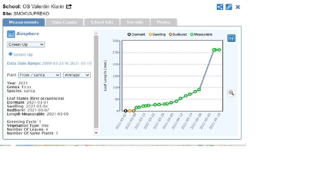Click the magnifier zoom icon beside chart

(x=231, y=93)
